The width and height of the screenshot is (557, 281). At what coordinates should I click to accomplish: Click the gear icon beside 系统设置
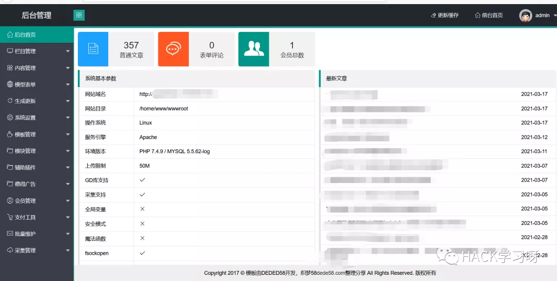pyautogui.click(x=10, y=118)
